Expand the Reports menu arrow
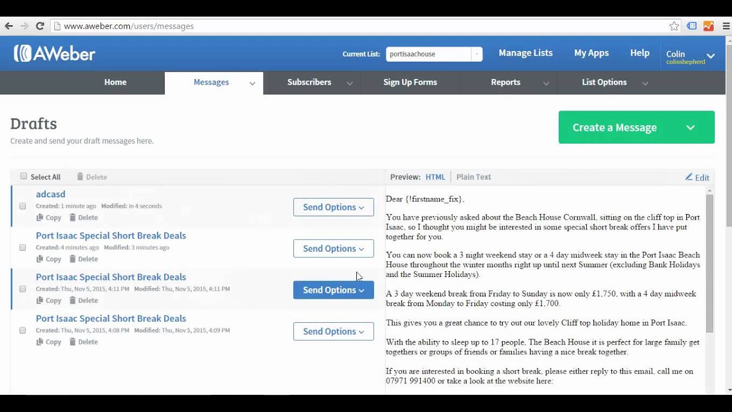Image resolution: width=732 pixels, height=412 pixels. pos(546,84)
